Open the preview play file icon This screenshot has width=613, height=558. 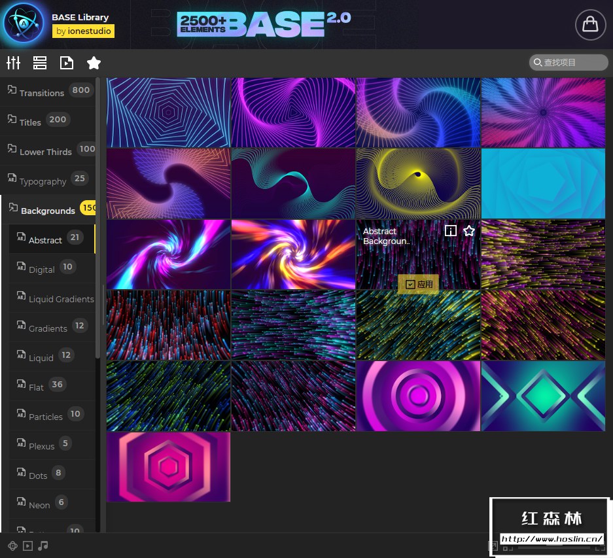[x=67, y=63]
